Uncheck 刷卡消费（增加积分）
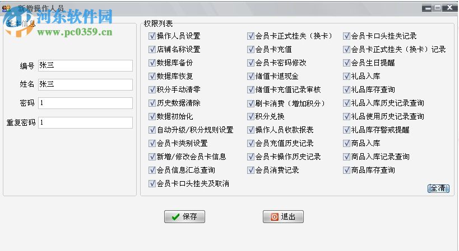This screenshot has height=251, width=459. pyautogui.click(x=251, y=103)
